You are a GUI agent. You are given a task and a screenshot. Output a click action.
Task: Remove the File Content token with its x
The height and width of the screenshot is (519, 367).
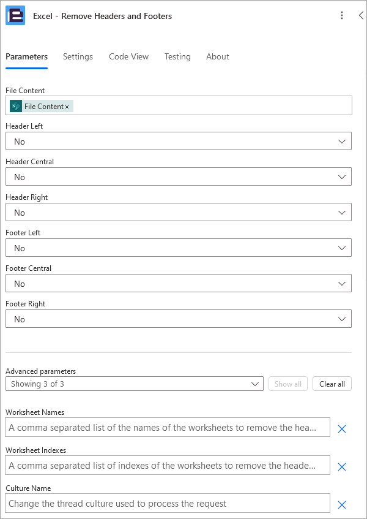pos(67,107)
